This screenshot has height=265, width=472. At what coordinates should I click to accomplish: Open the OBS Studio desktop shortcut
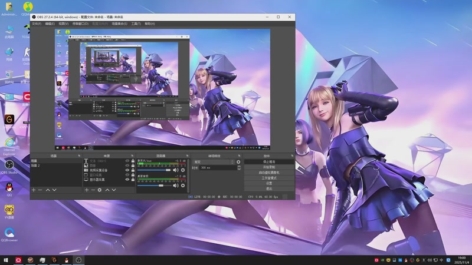9,167
